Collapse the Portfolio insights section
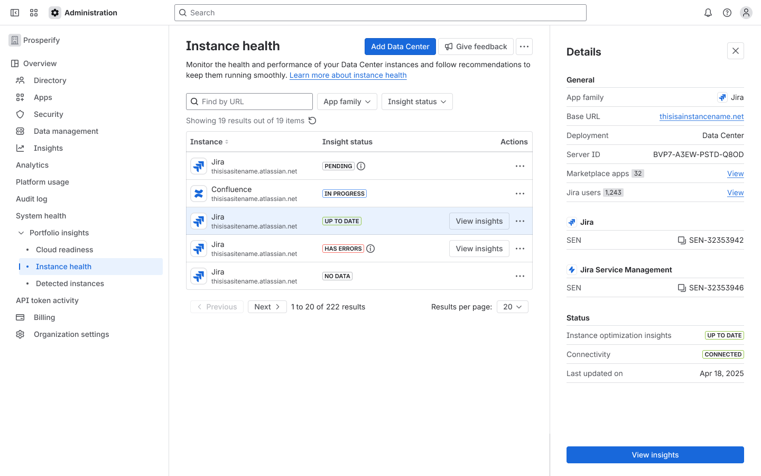 21,233
